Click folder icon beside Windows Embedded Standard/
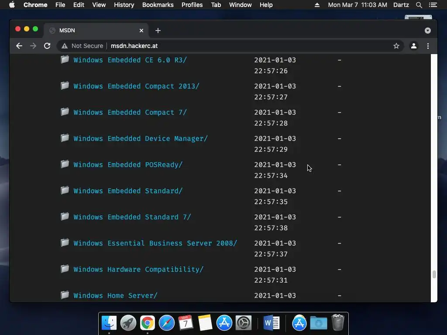Viewport: 447px width, 335px height. click(65, 190)
